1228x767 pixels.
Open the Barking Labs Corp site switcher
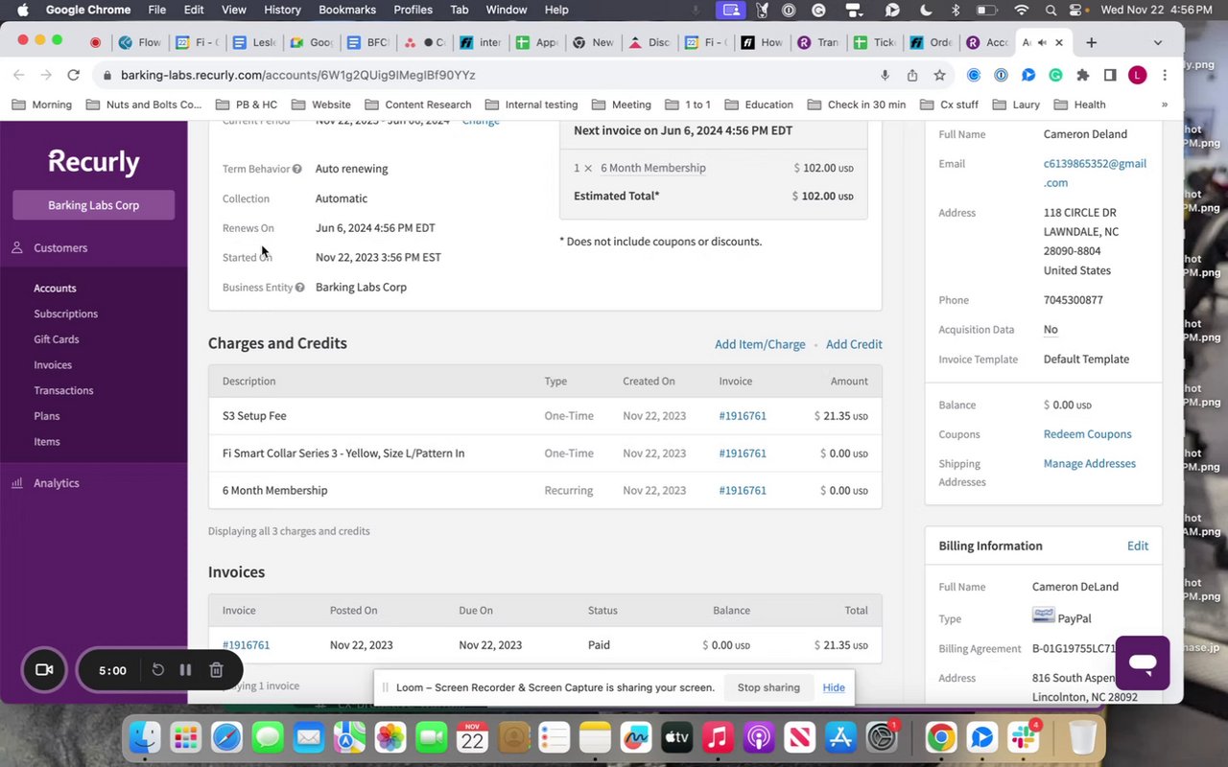[93, 205]
